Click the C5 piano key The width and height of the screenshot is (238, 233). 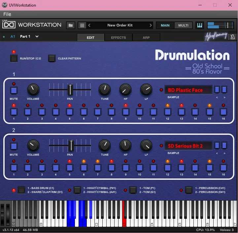point(180,223)
